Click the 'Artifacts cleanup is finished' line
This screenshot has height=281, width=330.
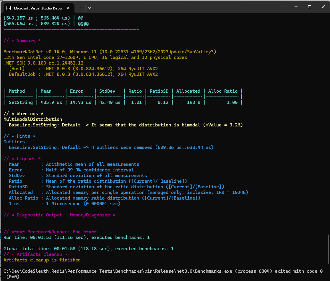click(42, 260)
